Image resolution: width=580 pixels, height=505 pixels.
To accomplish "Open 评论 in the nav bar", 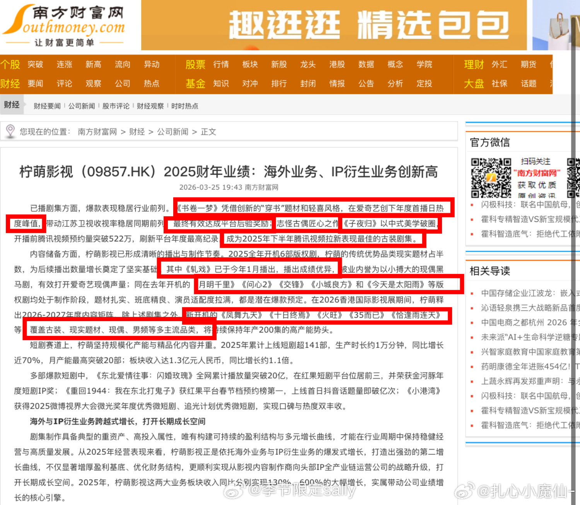I will (64, 83).
